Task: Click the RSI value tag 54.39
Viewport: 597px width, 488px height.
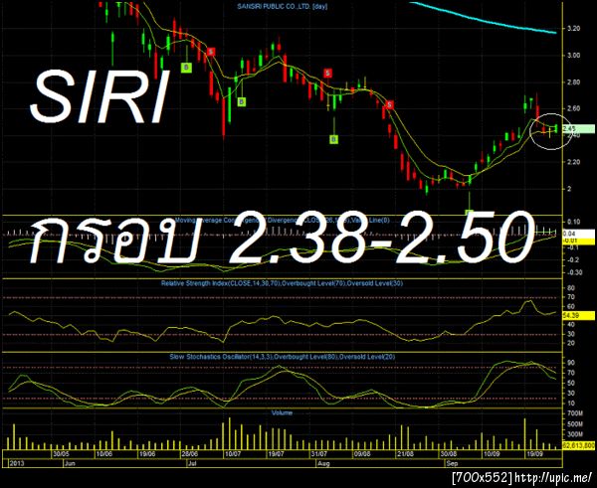Action: [578, 315]
